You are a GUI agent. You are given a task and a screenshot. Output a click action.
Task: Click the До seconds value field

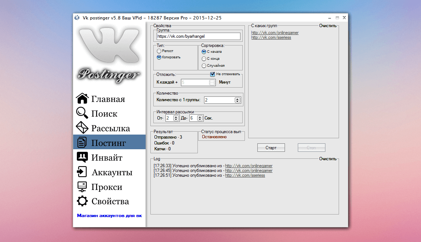coord(193,118)
